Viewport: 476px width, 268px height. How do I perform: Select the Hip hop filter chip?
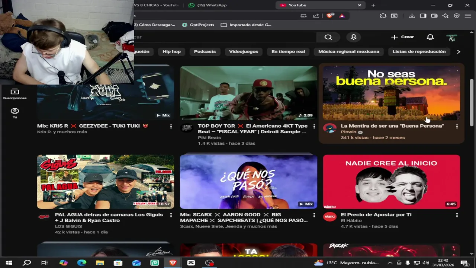(x=171, y=51)
